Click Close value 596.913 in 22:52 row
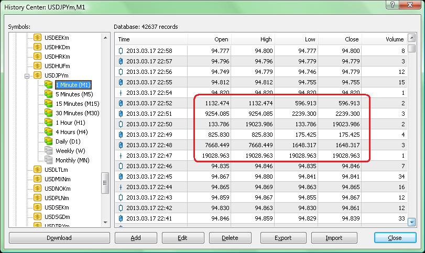This screenshot has height=253, width=425. click(x=349, y=103)
